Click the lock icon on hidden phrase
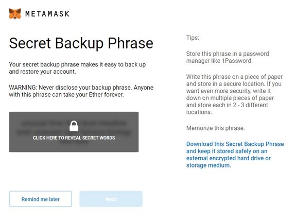The width and height of the screenshot is (296, 219). tap(74, 126)
